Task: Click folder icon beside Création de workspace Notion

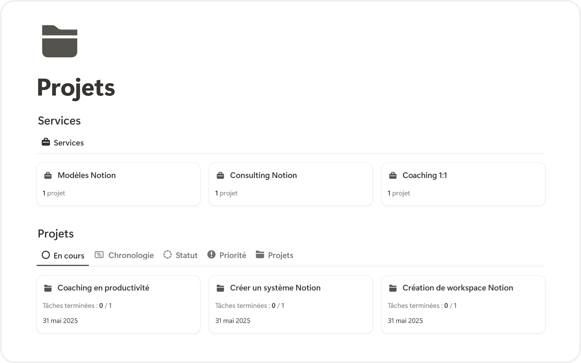Action: click(x=393, y=288)
